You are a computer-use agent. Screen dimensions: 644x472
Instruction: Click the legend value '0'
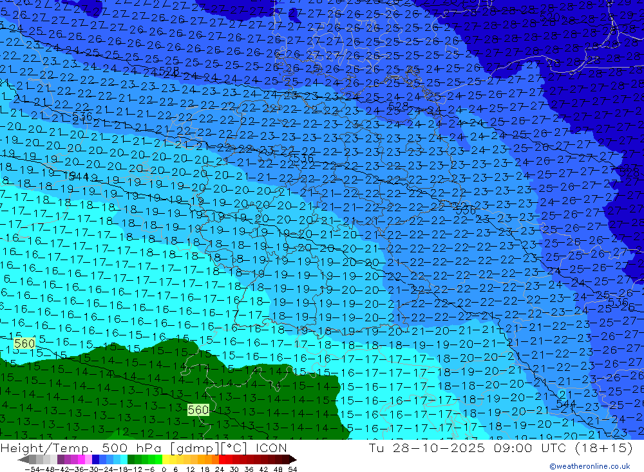click(x=164, y=469)
